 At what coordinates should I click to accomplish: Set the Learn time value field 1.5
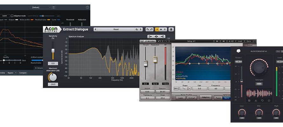[x=58, y=16]
